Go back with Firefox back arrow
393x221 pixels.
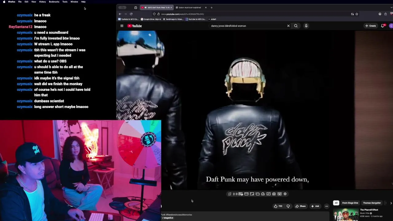coord(120,14)
